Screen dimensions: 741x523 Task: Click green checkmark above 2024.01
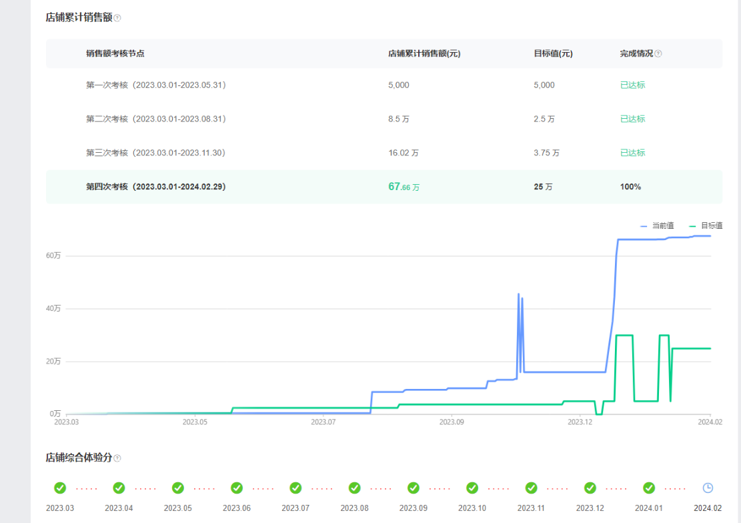(649, 488)
